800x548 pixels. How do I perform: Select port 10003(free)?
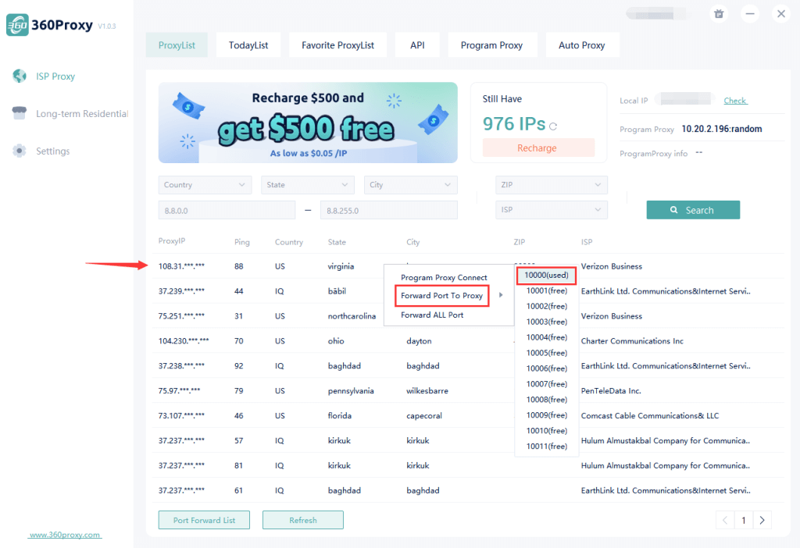pyautogui.click(x=547, y=322)
